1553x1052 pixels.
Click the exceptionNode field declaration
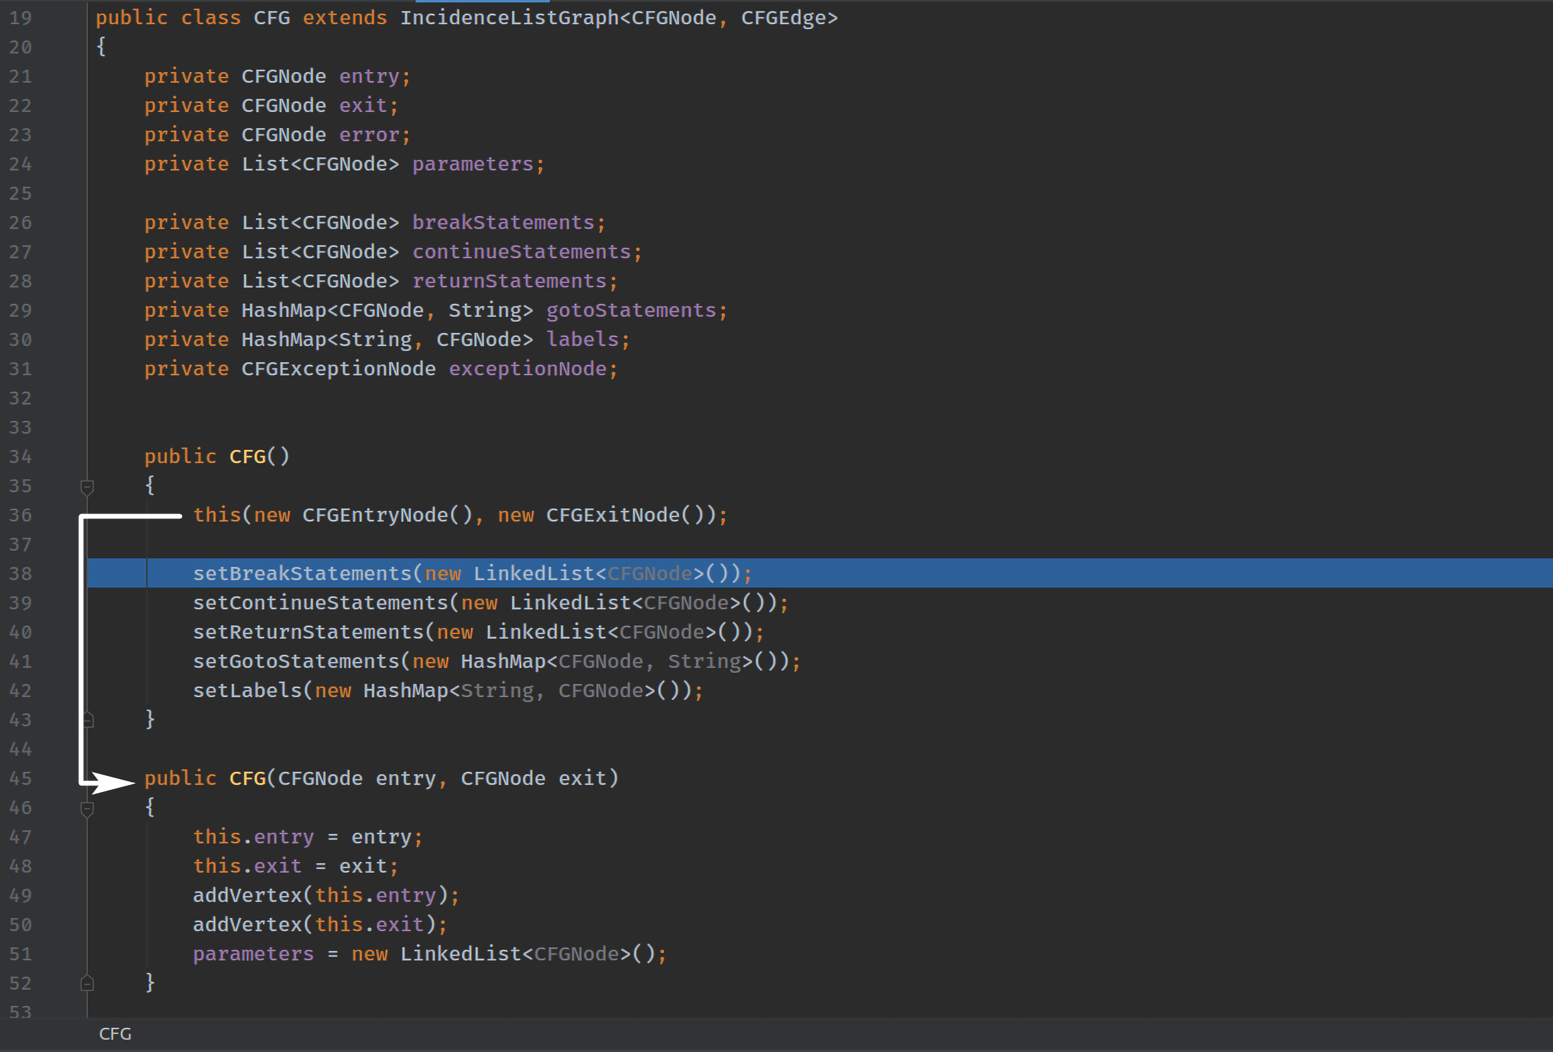[527, 369]
